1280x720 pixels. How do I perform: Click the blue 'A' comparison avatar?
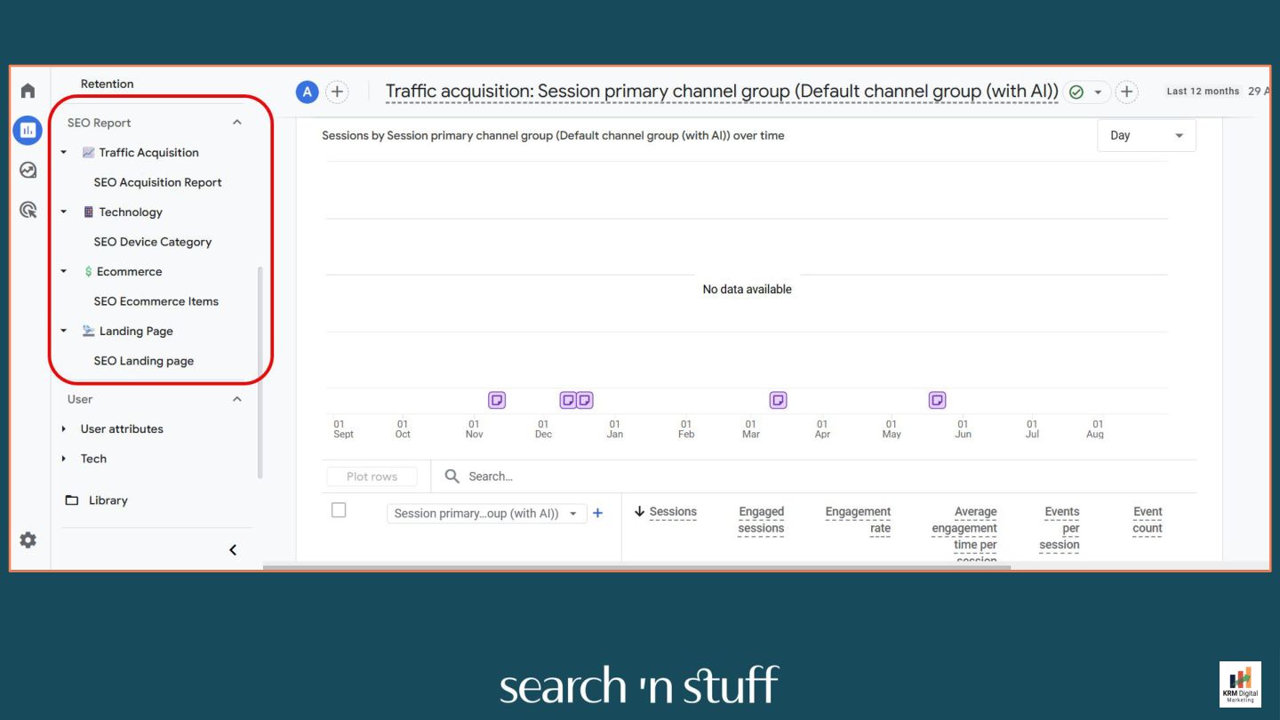pos(307,92)
